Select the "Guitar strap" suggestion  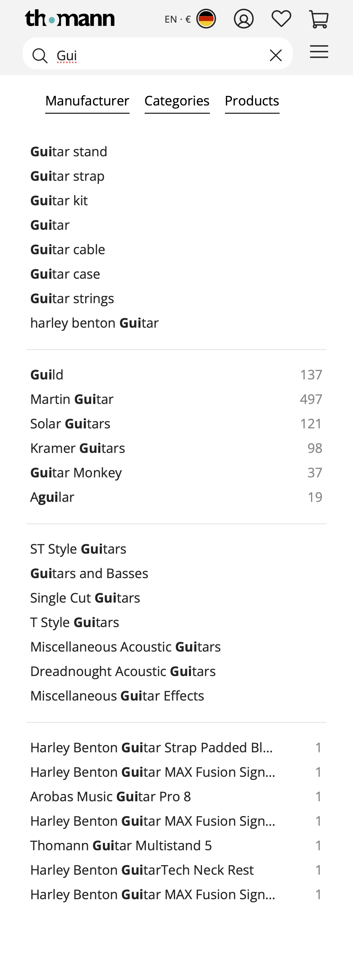67,176
